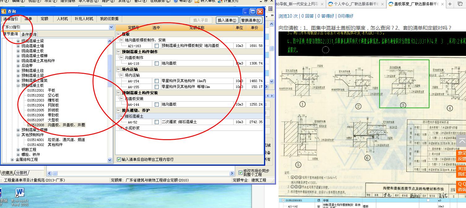Screen dimensions: 466x208
Task: Open the 广东13指引 dropdown list
Action: tap(111, 27)
